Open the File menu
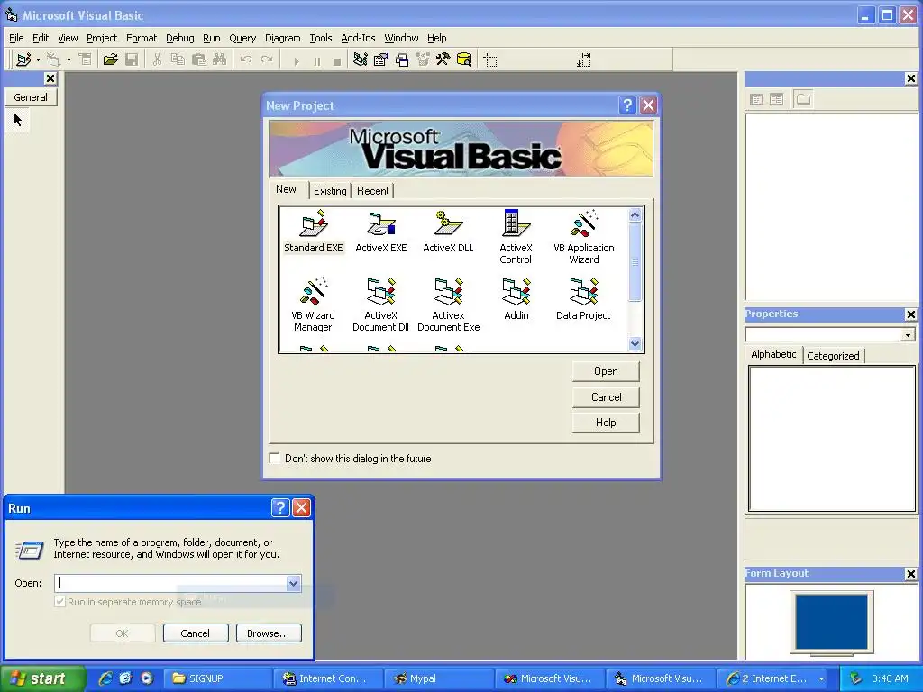 [16, 38]
